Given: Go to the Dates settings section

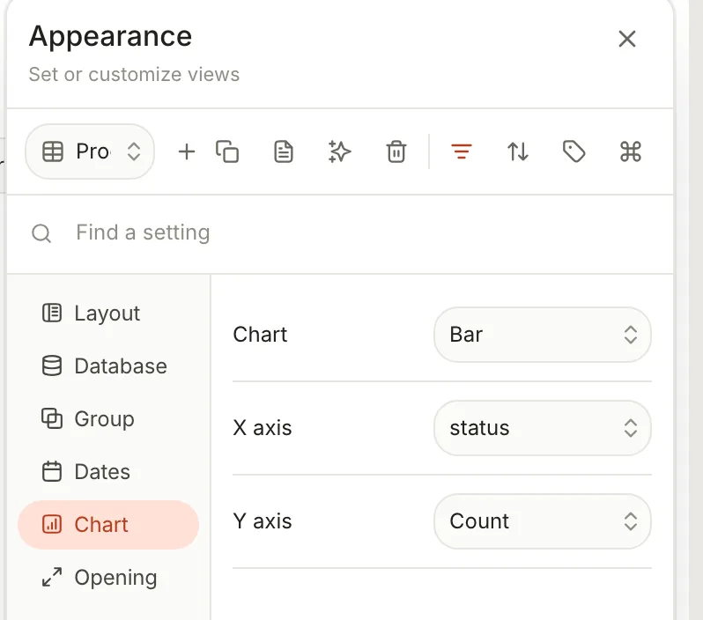Looking at the screenshot, I should [108, 472].
